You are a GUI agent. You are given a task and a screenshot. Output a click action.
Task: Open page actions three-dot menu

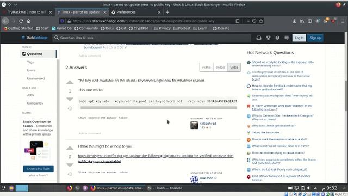click(x=247, y=21)
